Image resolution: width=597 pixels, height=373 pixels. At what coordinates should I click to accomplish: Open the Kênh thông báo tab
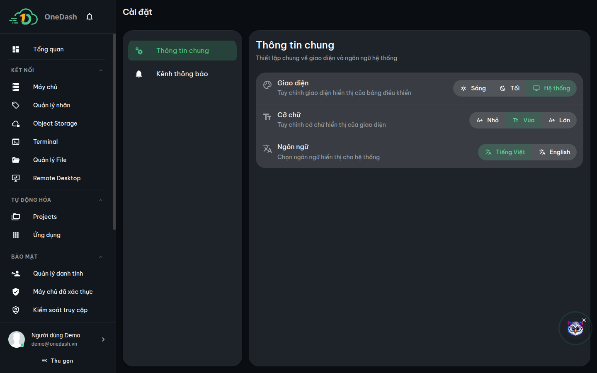182,74
